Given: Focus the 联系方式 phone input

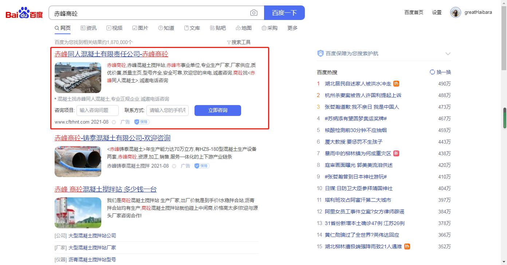Looking at the screenshot, I should tap(168, 111).
